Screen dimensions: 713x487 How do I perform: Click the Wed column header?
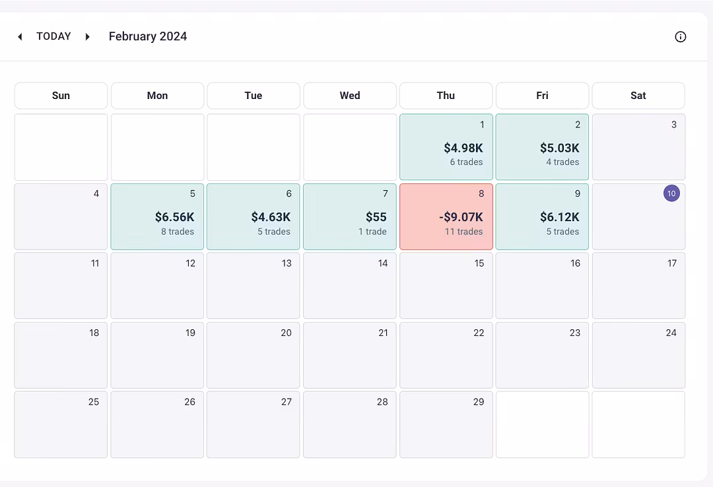click(x=349, y=96)
